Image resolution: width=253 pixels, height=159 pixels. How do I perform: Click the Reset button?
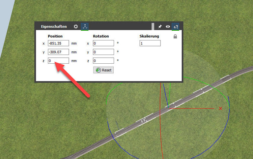point(104,70)
